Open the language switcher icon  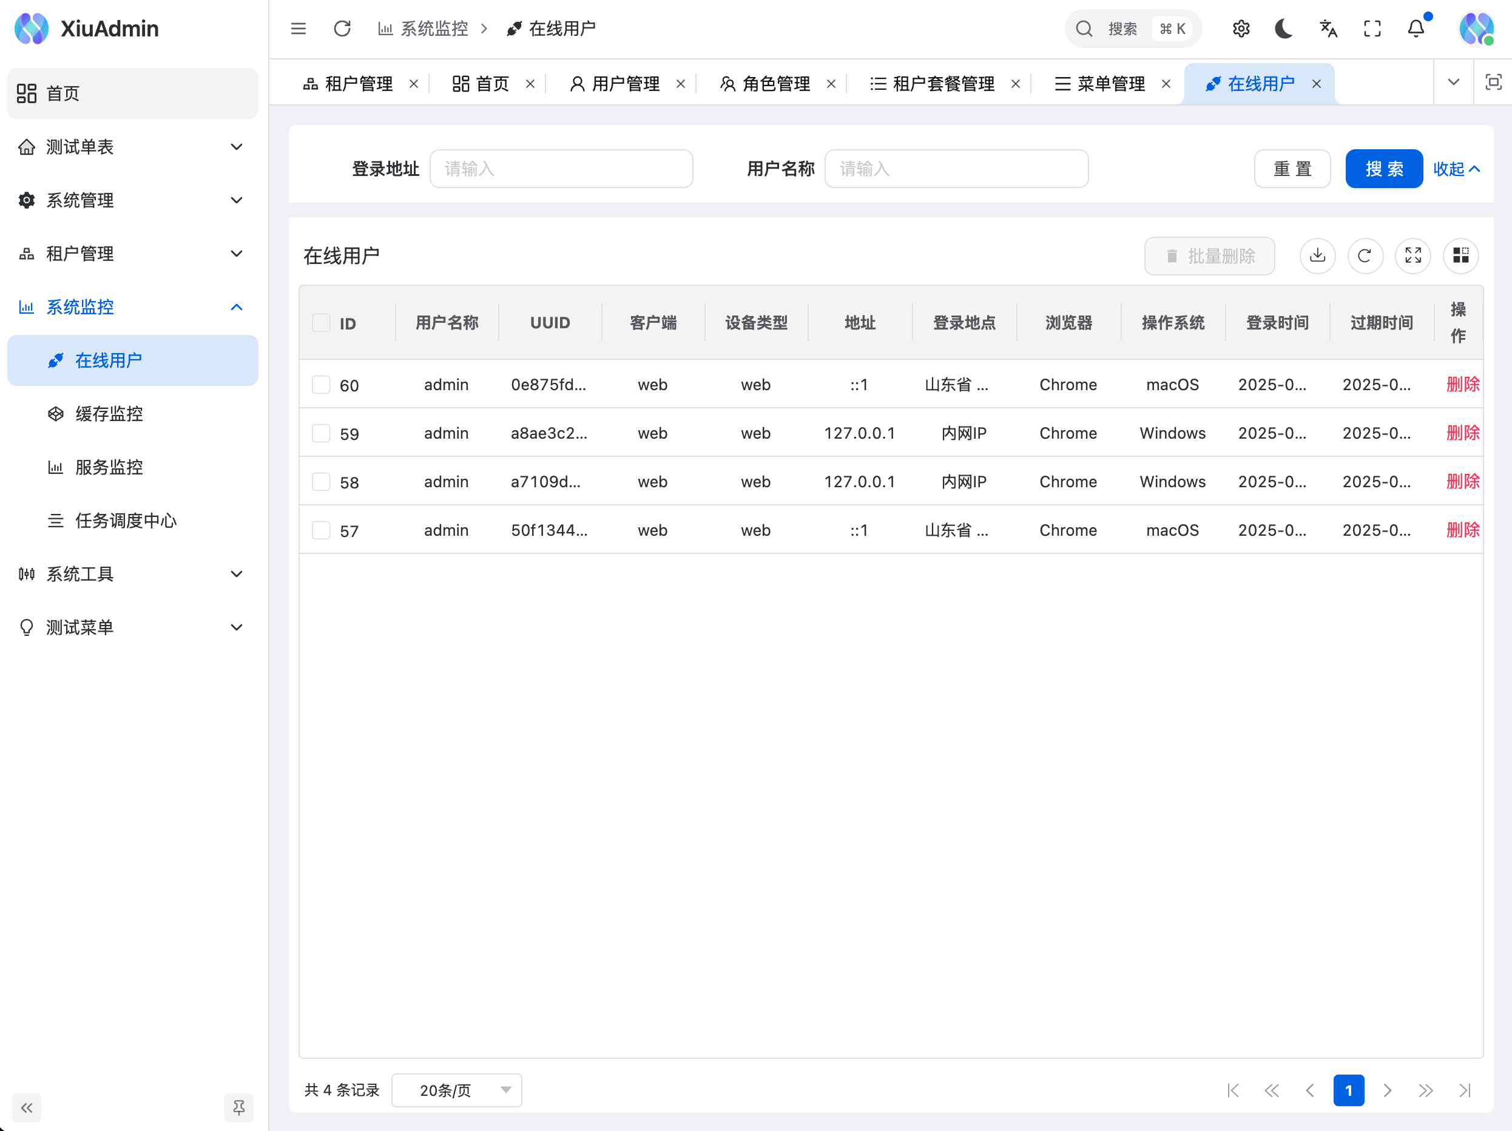(x=1328, y=29)
